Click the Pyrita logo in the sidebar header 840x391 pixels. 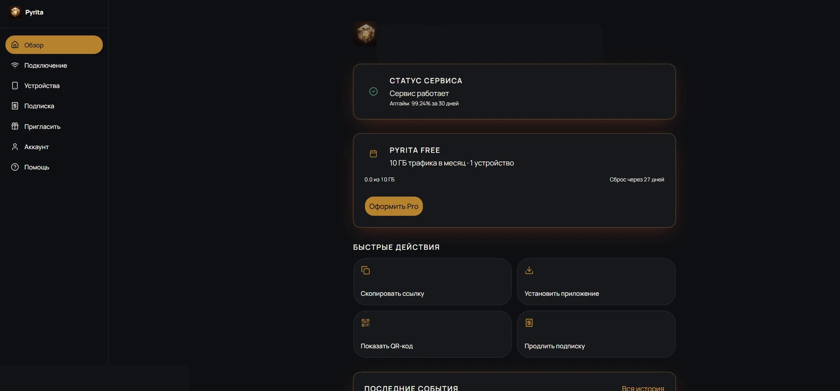pyautogui.click(x=15, y=12)
